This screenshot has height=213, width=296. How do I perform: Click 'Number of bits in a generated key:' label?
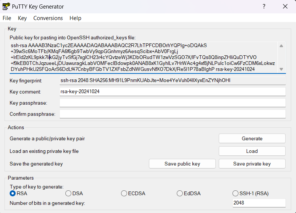tap(48, 203)
